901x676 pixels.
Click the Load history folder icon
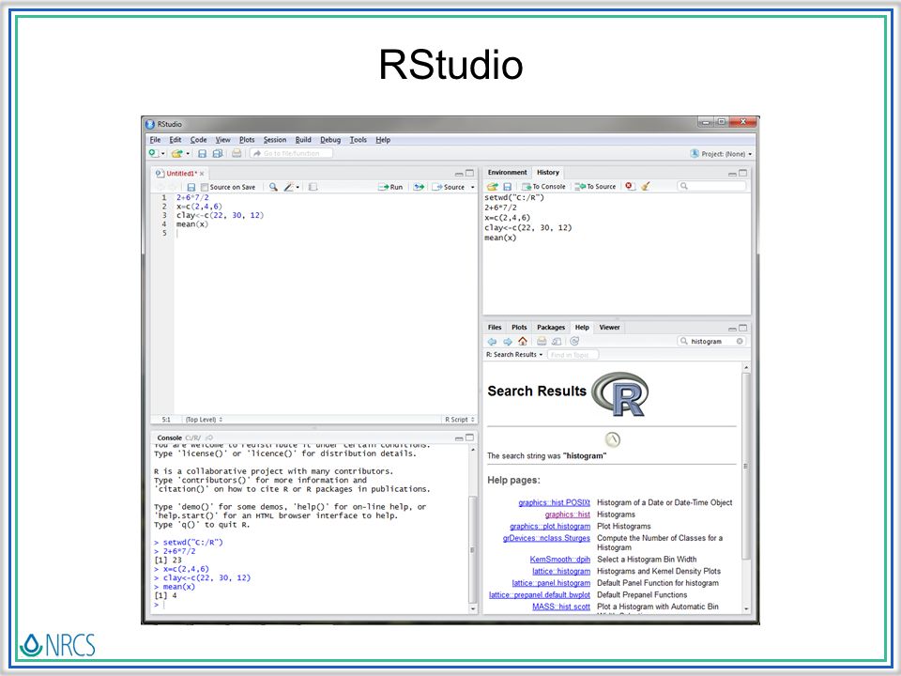click(492, 186)
